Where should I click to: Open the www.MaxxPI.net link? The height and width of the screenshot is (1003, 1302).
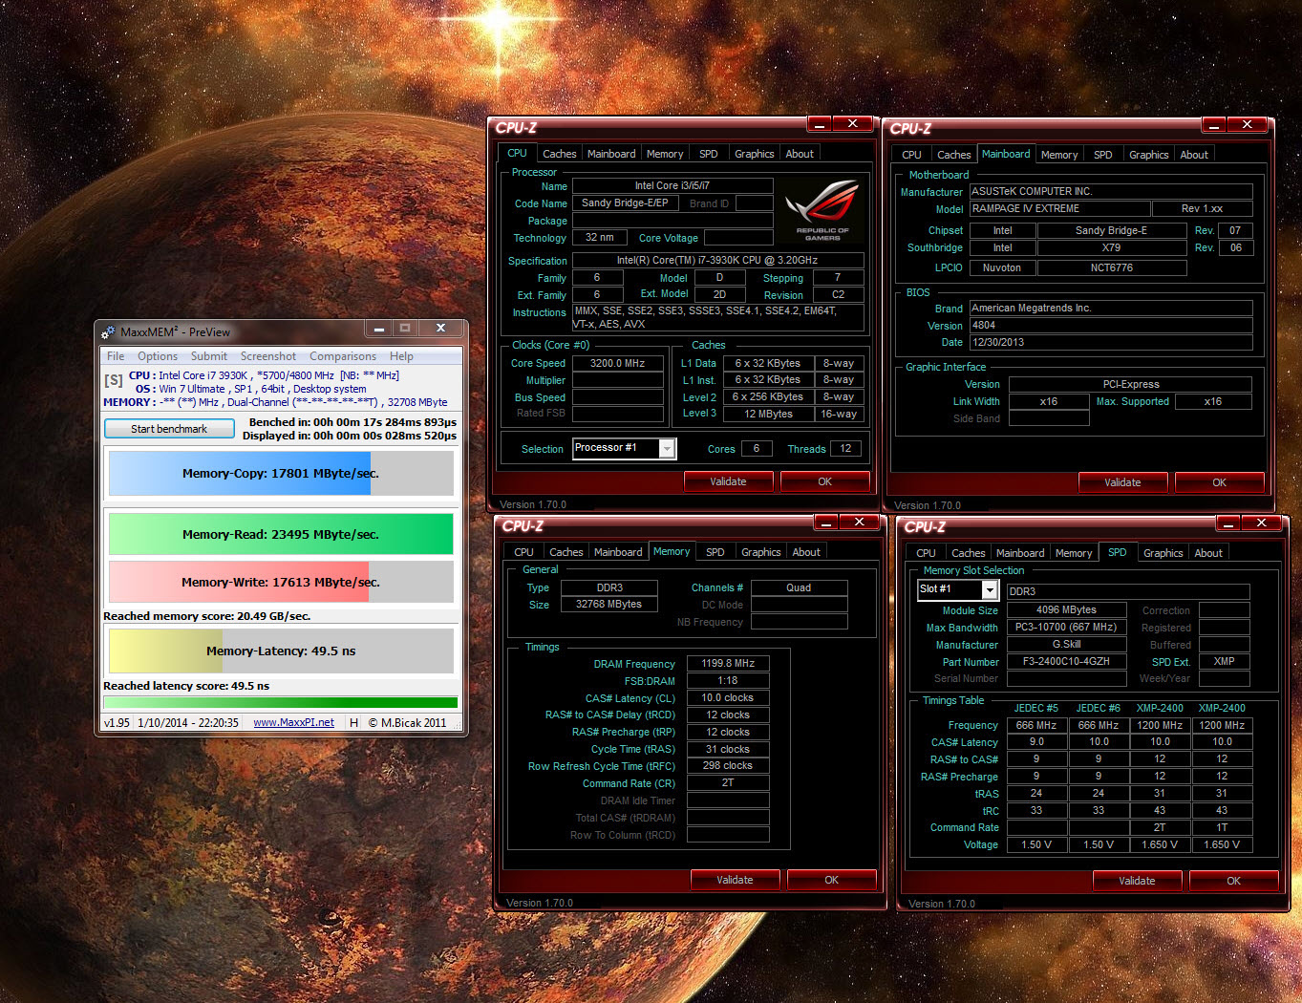coord(293,722)
